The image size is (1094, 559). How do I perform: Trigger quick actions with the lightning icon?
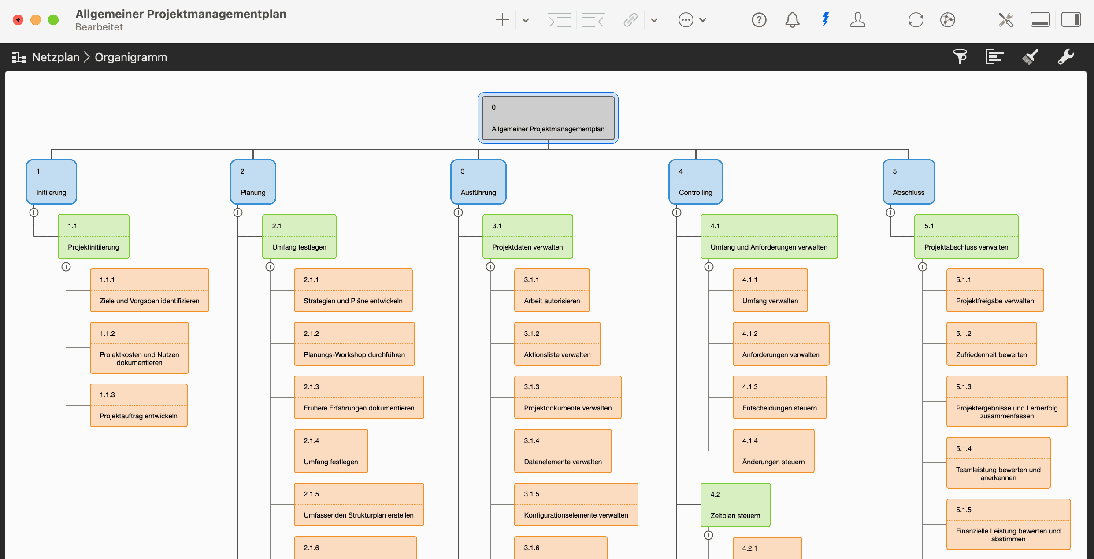tap(826, 20)
